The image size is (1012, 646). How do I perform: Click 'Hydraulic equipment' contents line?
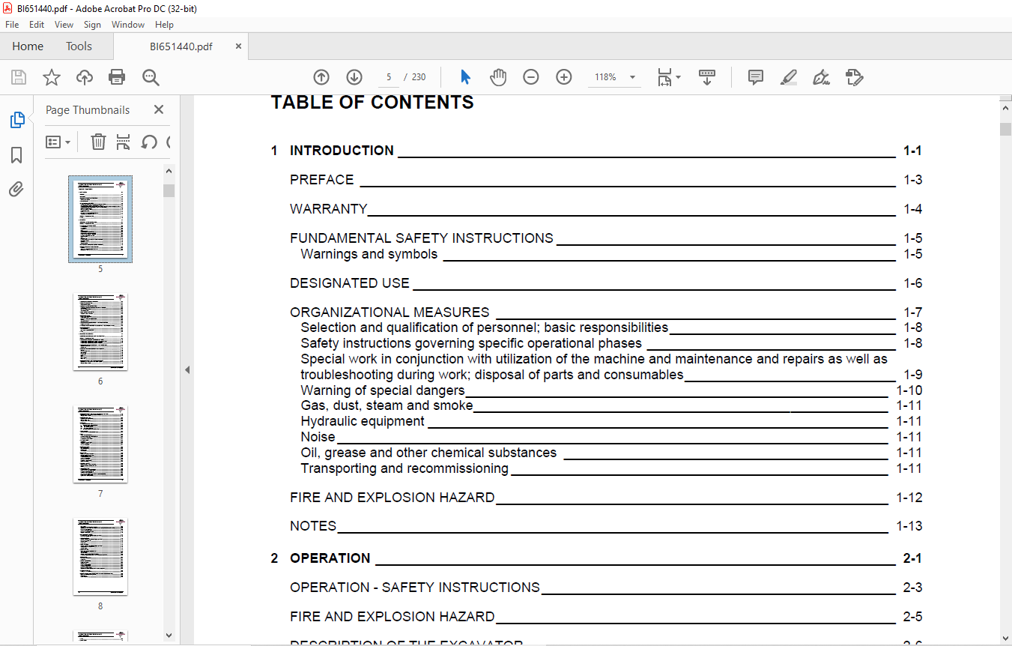tap(611, 421)
